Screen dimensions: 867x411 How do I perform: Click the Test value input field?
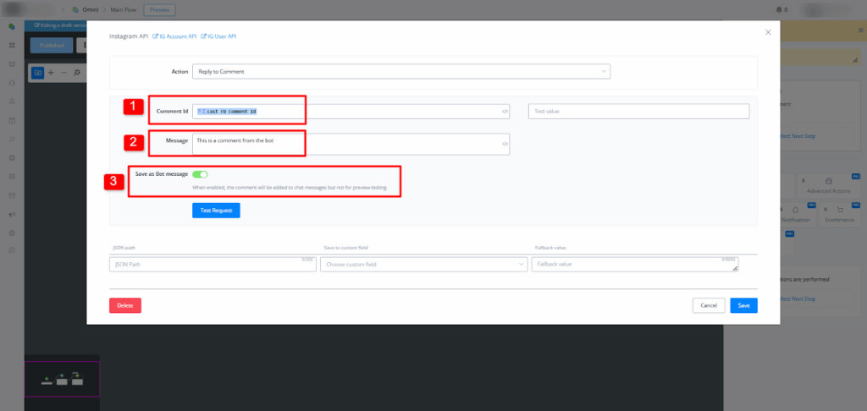[638, 112]
